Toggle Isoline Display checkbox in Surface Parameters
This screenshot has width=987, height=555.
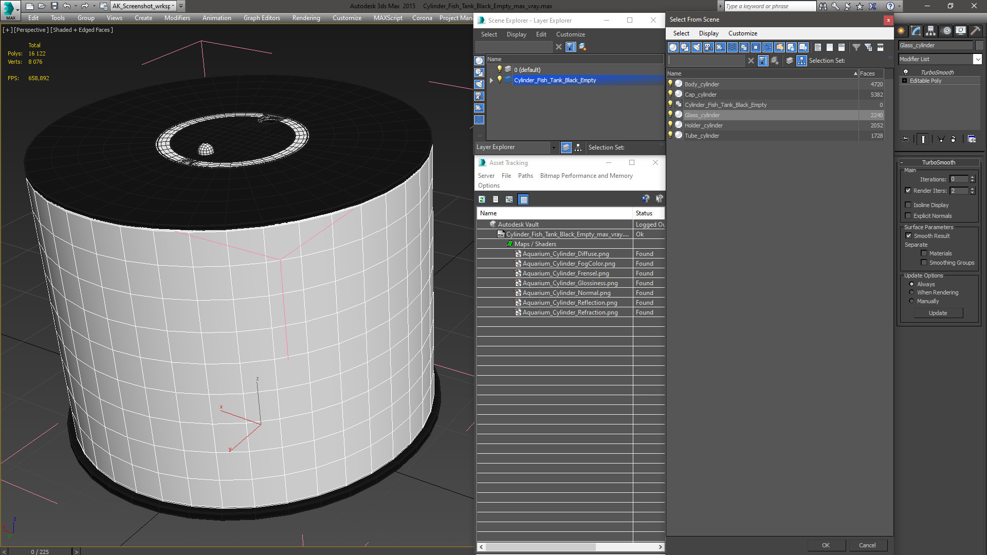pyautogui.click(x=909, y=205)
